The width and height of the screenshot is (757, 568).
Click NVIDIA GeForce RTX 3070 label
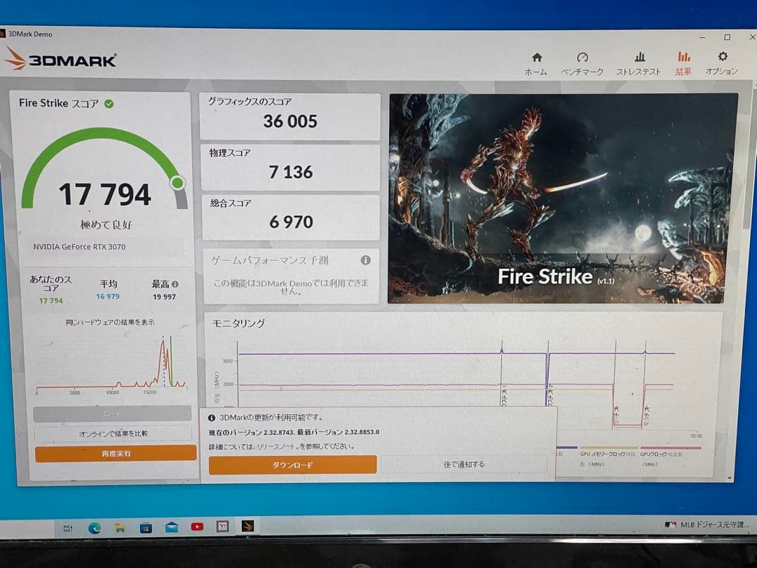tap(79, 247)
